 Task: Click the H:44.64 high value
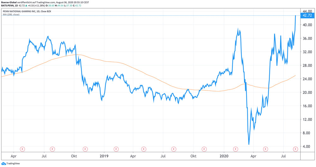(59, 6)
